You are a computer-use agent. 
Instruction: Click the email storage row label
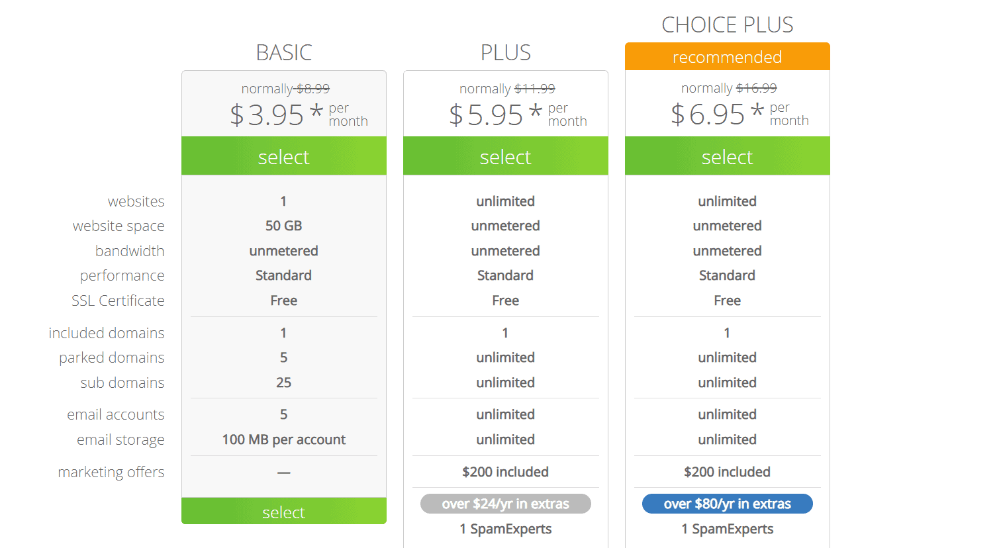pyautogui.click(x=120, y=439)
